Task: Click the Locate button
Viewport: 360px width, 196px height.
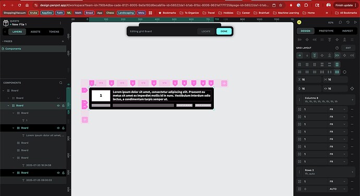Action: coord(206,31)
